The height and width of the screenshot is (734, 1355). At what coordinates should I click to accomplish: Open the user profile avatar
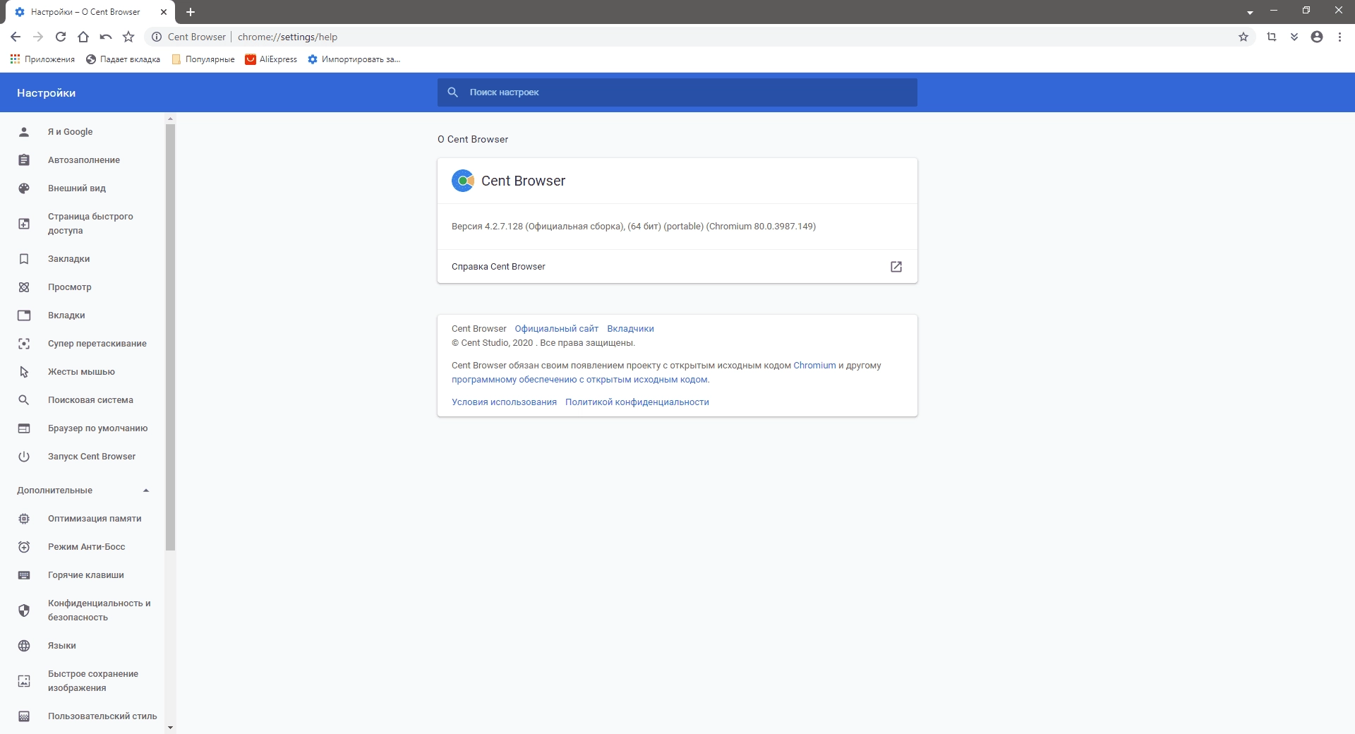(1317, 37)
